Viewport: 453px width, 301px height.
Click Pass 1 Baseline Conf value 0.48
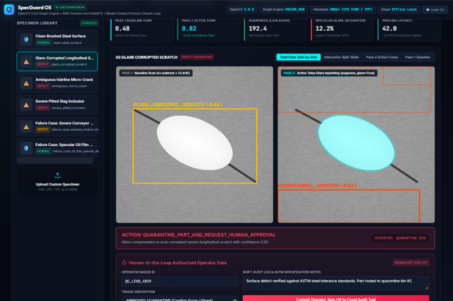coord(122,29)
